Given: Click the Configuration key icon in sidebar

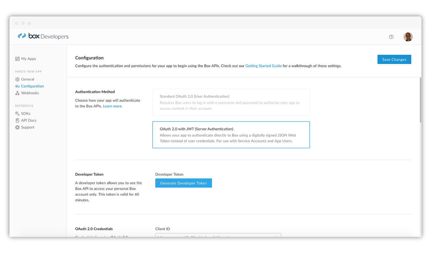Looking at the screenshot, I should 17,86.
